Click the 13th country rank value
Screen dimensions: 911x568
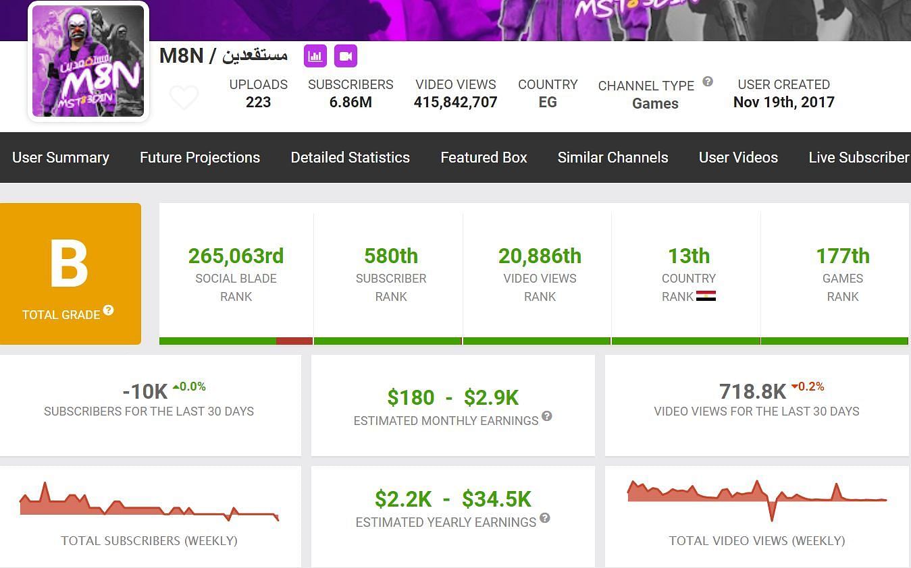(x=689, y=256)
